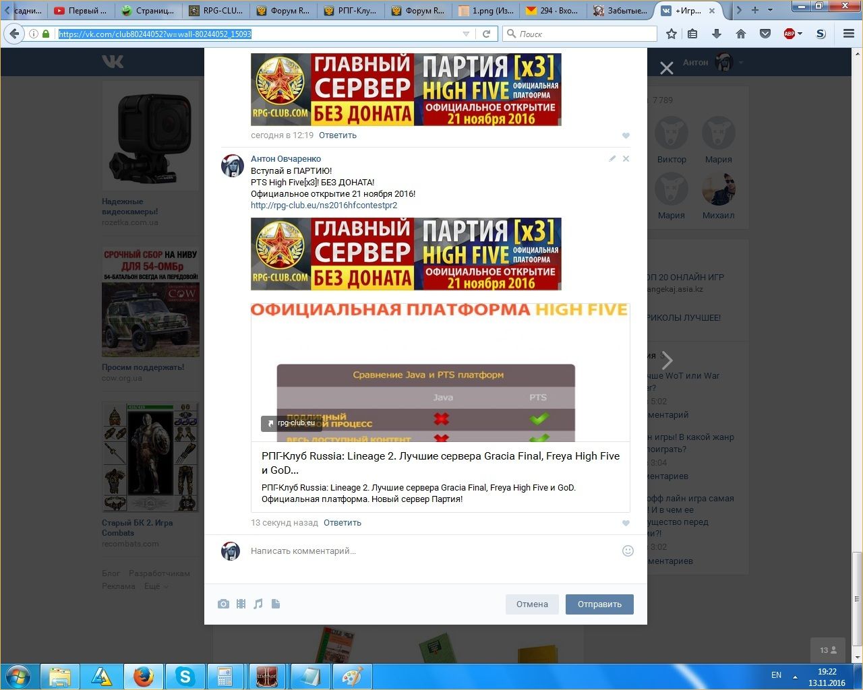863x690 pixels.
Task: Open Paint from the taskbar
Action: [x=351, y=676]
